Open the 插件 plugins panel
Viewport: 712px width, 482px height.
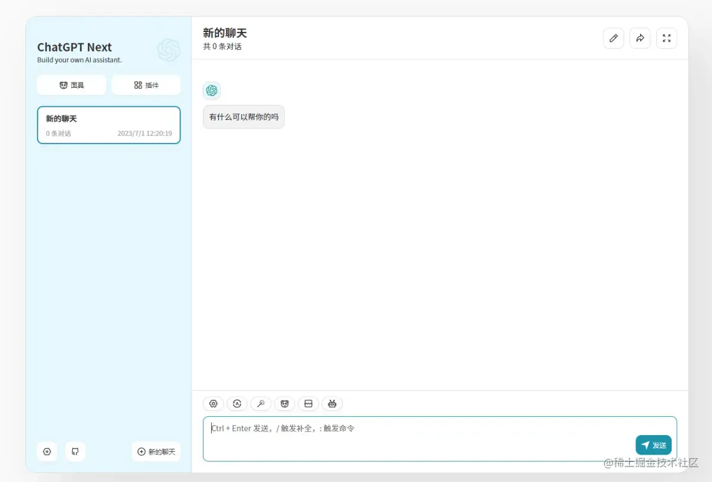tap(146, 85)
